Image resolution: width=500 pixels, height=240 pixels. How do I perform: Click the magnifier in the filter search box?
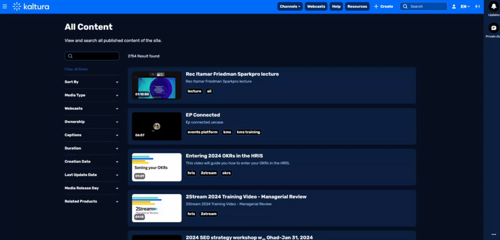pos(70,56)
